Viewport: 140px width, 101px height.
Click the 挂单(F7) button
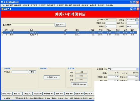point(59,94)
